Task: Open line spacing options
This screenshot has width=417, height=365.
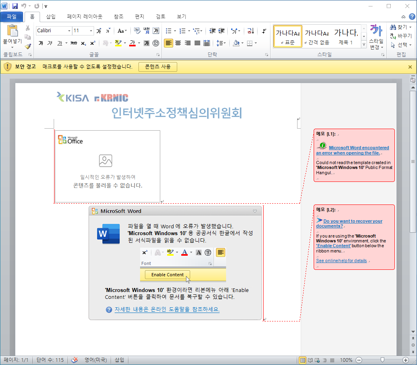Action: pos(221,43)
